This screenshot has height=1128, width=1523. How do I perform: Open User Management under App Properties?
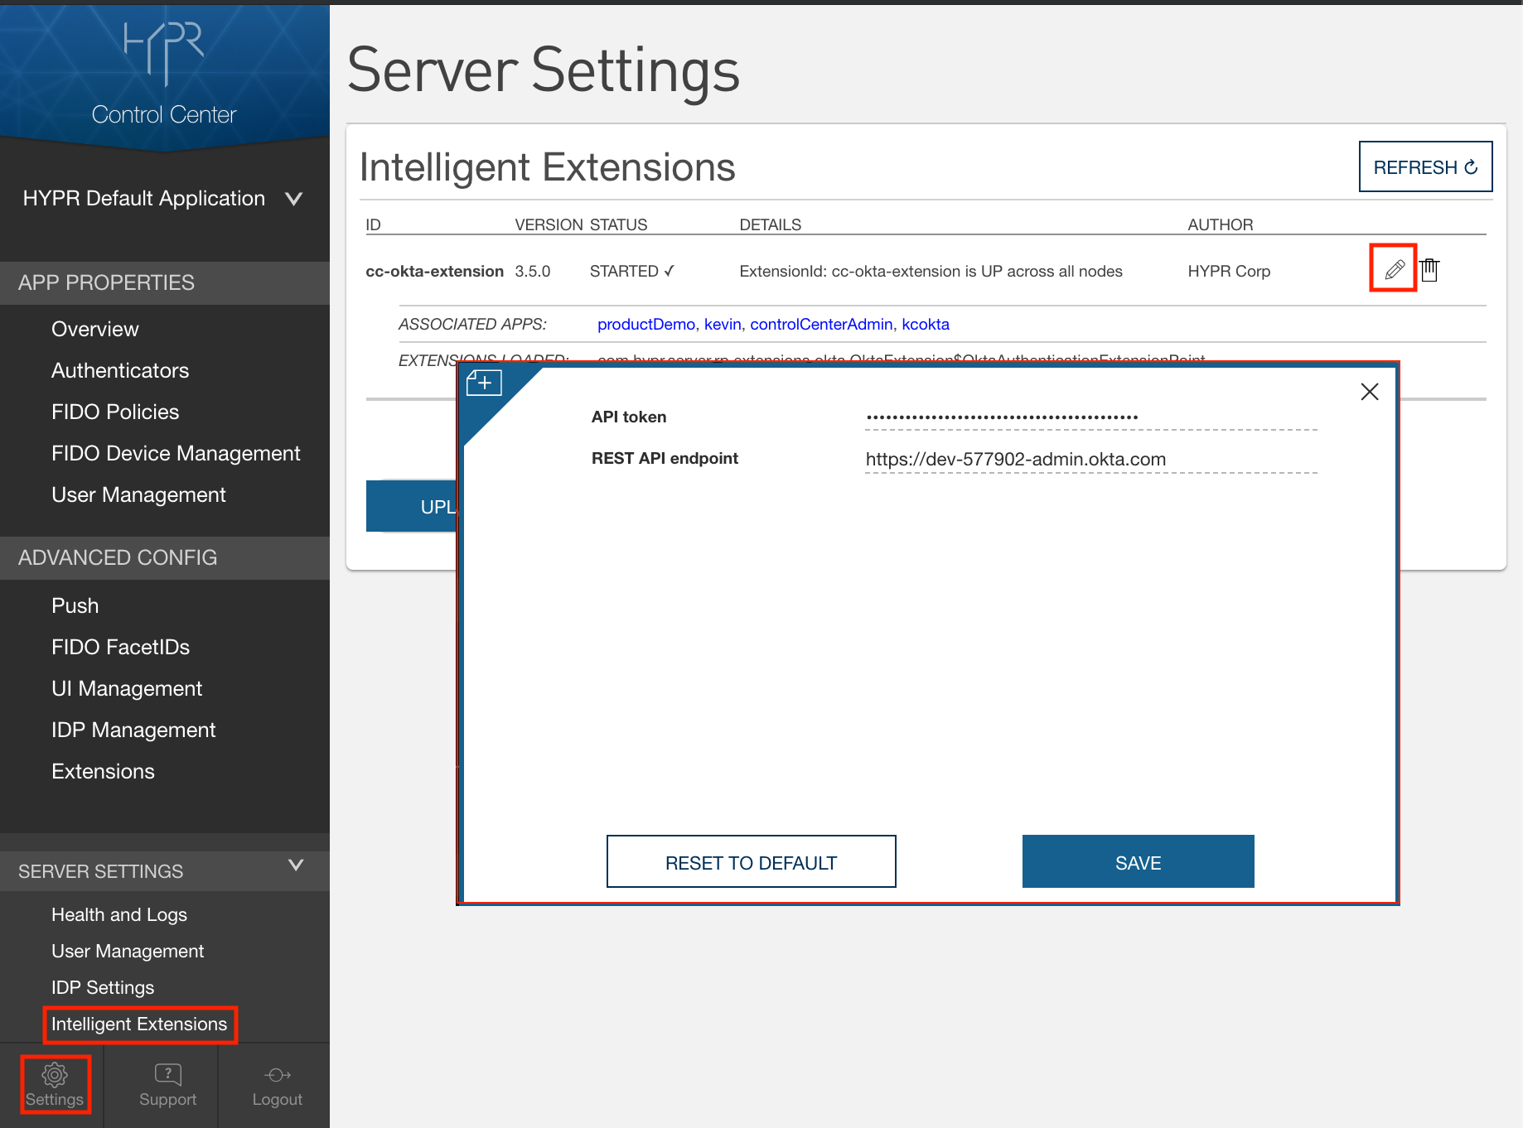click(138, 495)
